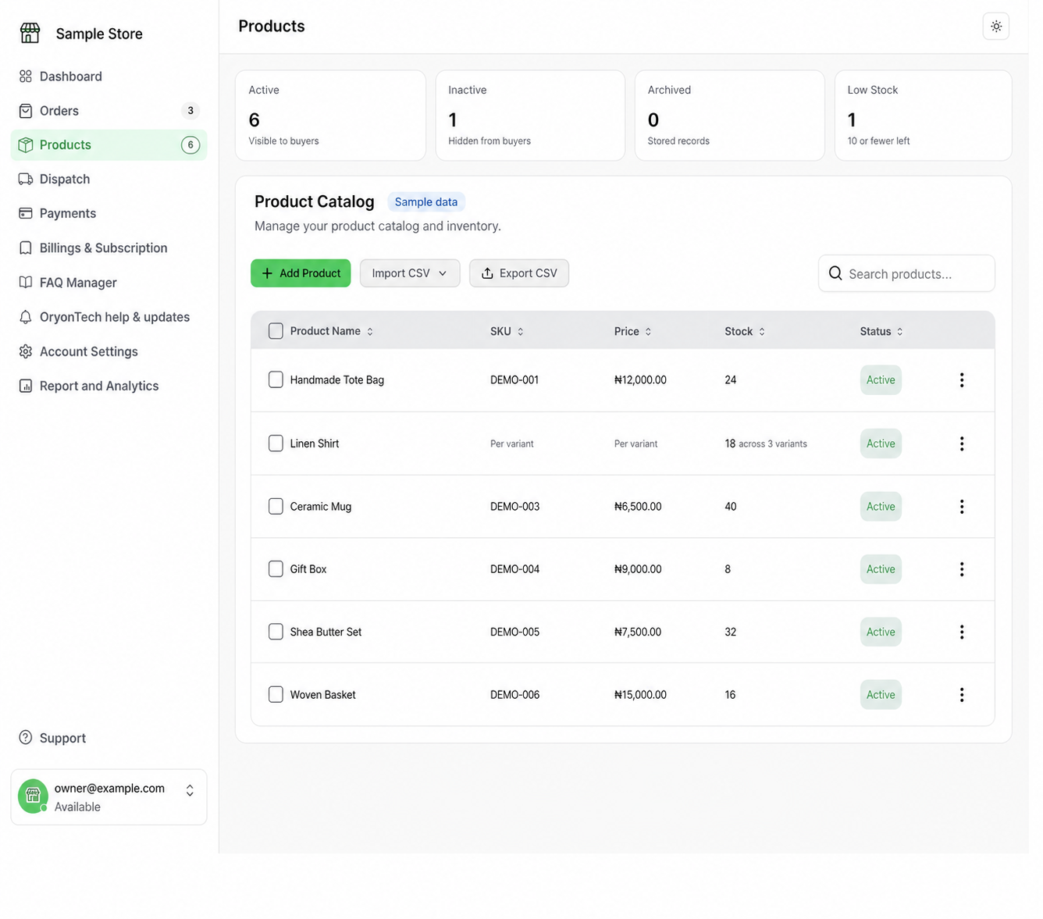1043x919 pixels.
Task: Click the Payments card icon
Action: click(x=26, y=213)
